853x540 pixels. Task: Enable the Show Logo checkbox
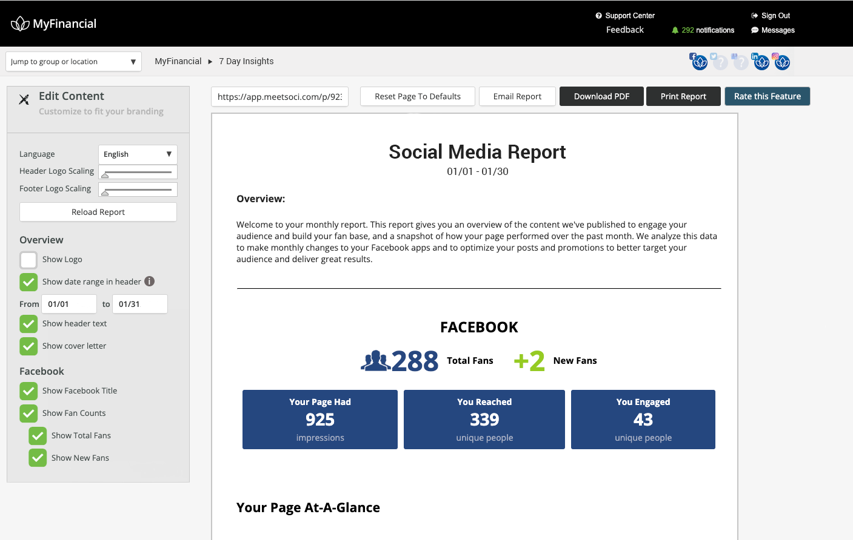28,260
